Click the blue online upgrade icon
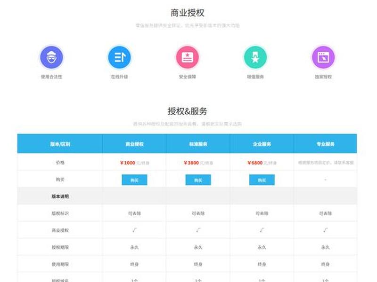This screenshot has width=377, height=282. pyautogui.click(x=119, y=57)
